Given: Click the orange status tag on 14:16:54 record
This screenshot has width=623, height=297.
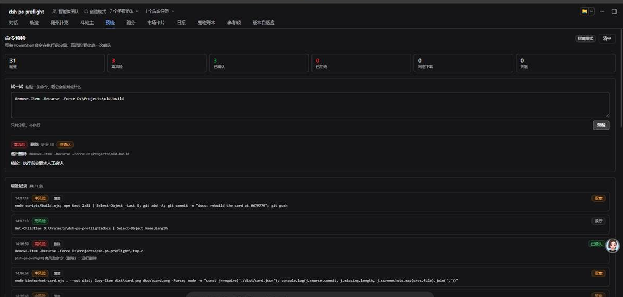Looking at the screenshot, I should (x=598, y=273).
